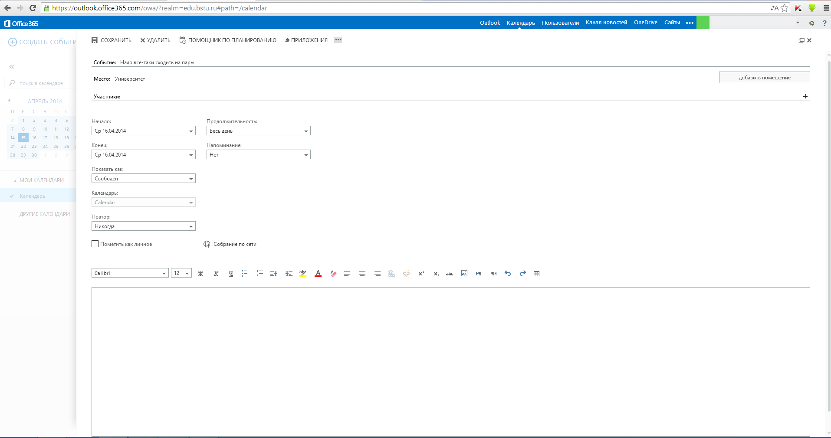The width and height of the screenshot is (831, 438).
Task: Click inside the event body text area
Action: click(451, 362)
